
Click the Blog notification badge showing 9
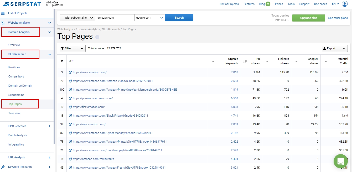pos(268,4)
